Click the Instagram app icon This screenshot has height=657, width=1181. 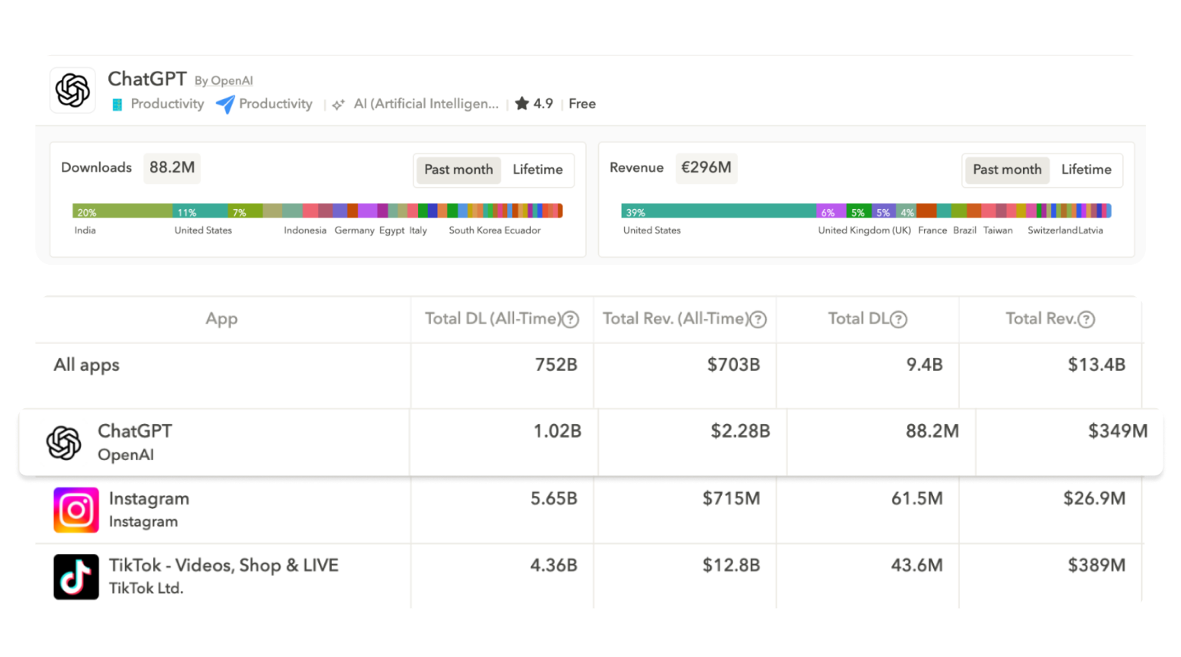tap(76, 510)
